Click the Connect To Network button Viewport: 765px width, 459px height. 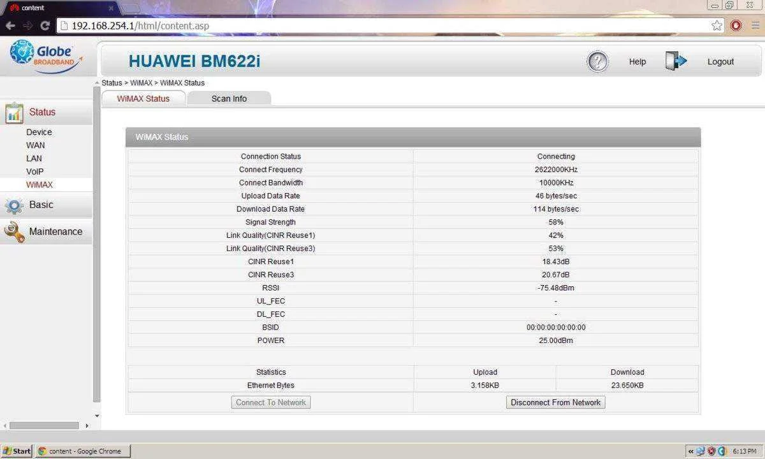click(271, 402)
